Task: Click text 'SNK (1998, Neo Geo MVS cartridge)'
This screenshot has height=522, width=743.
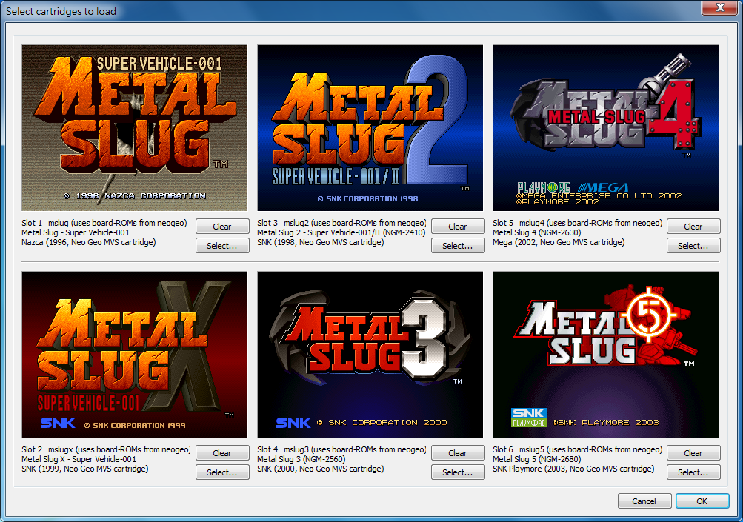Action: tap(321, 242)
